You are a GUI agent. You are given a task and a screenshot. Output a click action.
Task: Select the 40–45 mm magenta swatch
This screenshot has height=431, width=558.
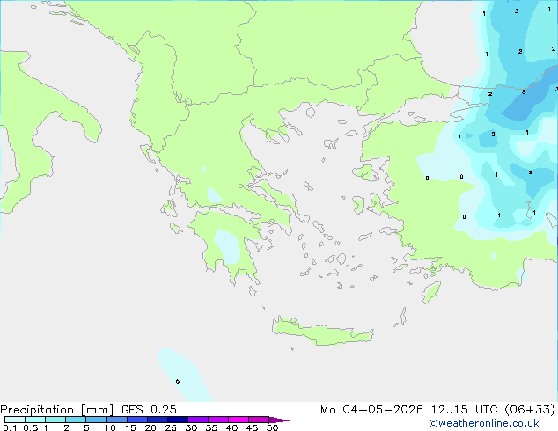pyautogui.click(x=239, y=420)
